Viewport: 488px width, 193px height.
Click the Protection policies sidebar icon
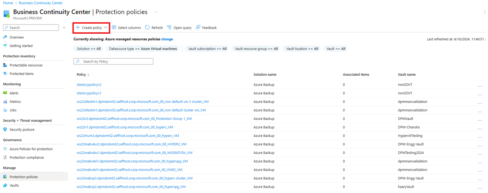pos(5,177)
